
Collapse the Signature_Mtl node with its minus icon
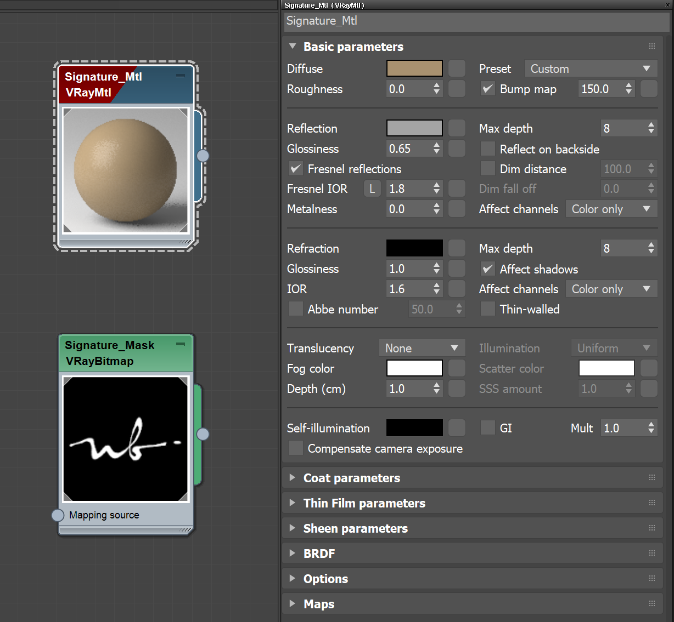pyautogui.click(x=180, y=76)
